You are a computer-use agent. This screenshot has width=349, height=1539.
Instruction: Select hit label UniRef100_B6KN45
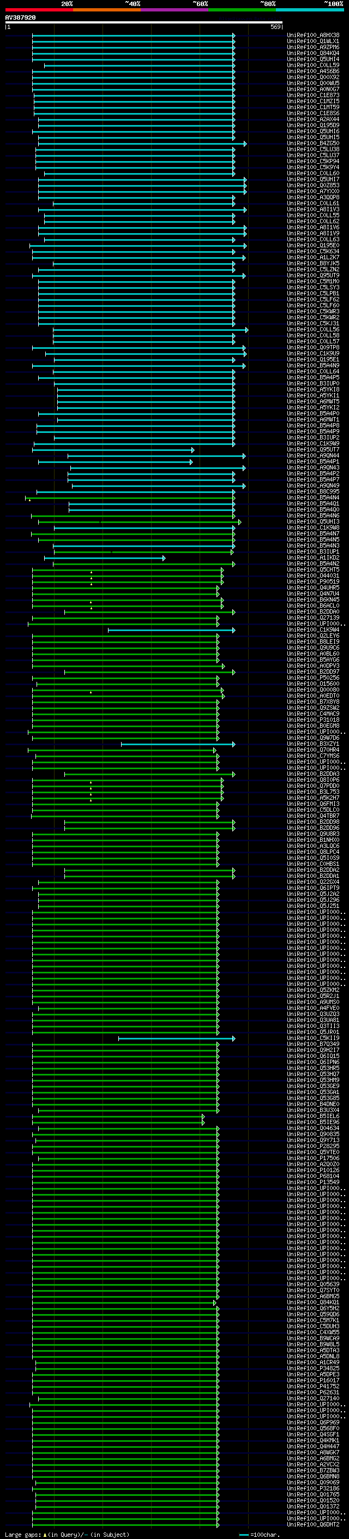313,600
